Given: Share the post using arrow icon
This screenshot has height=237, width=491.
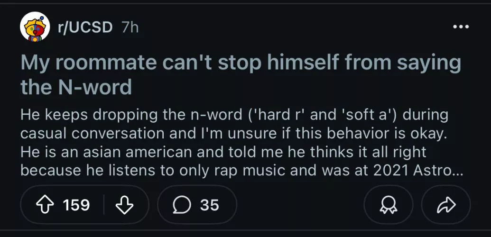Looking at the screenshot, I should pyautogui.click(x=446, y=205).
